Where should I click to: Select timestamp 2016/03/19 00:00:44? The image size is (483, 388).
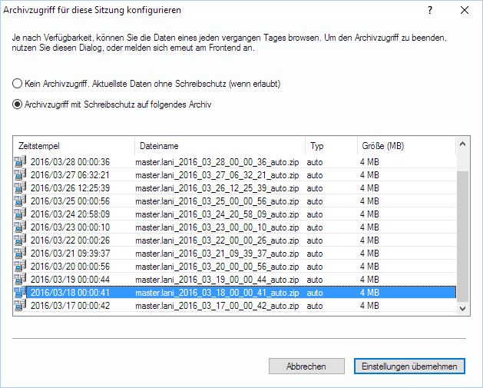pyautogui.click(x=70, y=280)
